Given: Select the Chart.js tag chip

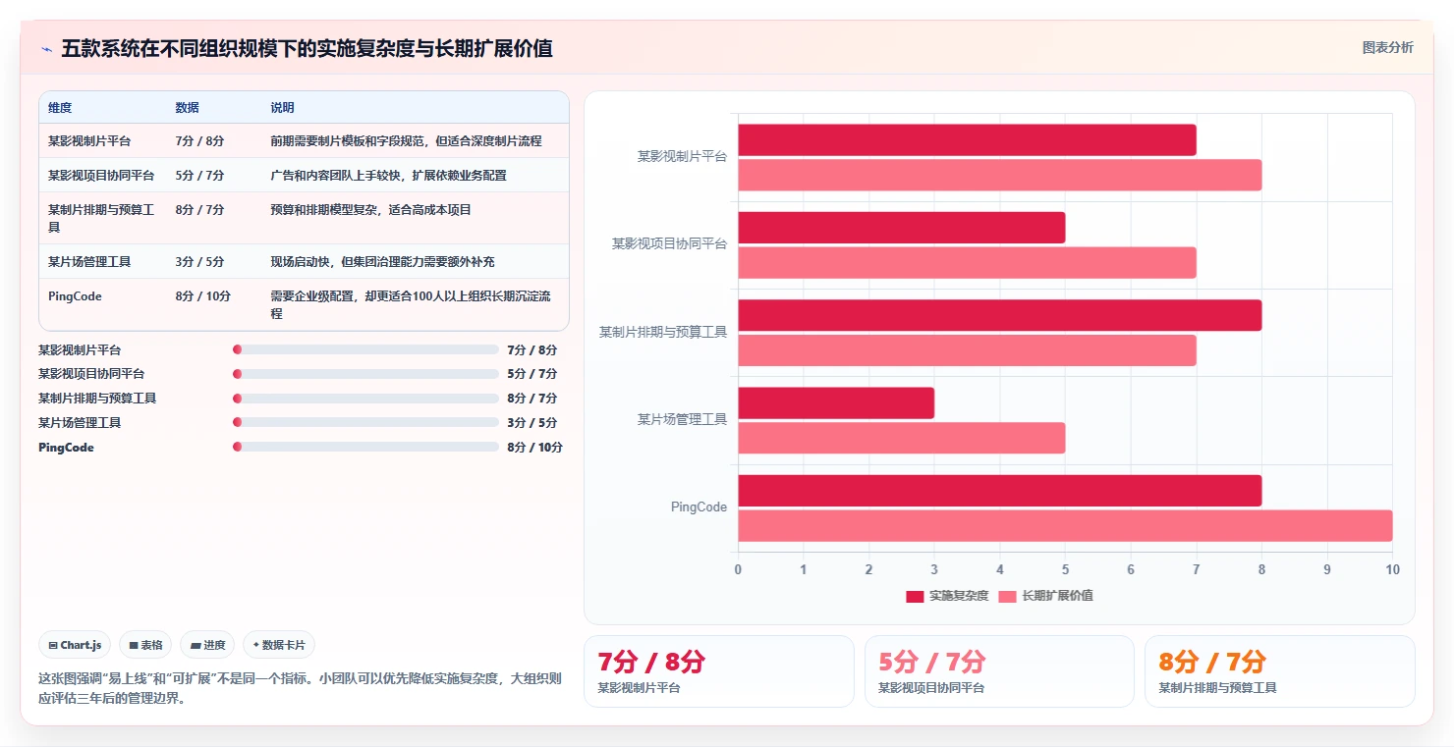Looking at the screenshot, I should tap(76, 645).
